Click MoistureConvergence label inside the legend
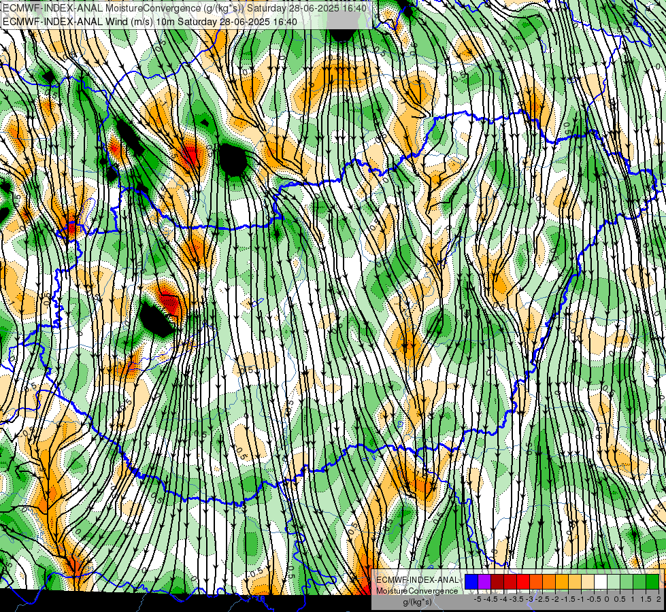Viewport: 666px width, 612px height. tap(417, 591)
